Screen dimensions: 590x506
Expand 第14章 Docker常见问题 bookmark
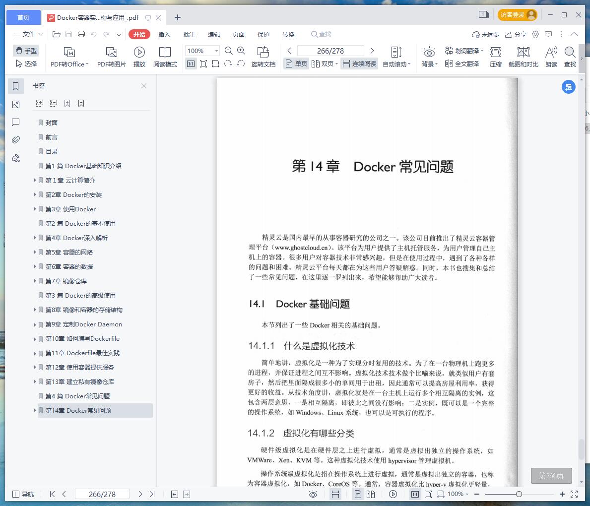(35, 410)
